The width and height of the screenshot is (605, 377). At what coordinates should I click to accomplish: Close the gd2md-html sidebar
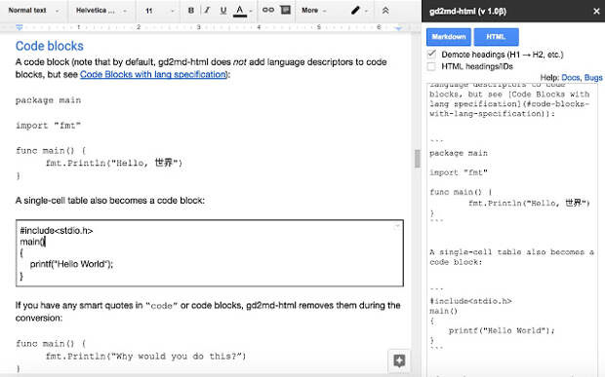(x=596, y=11)
